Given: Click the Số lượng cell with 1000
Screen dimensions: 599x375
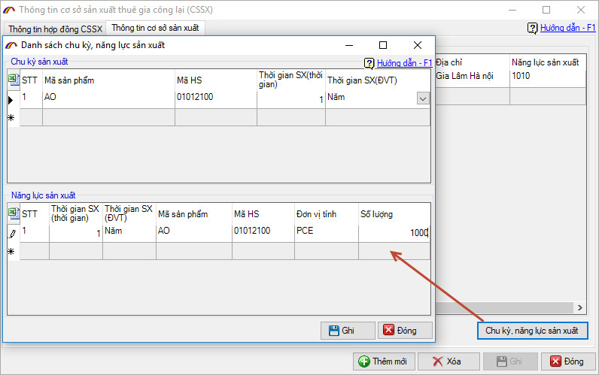Looking at the screenshot, I should [x=394, y=233].
